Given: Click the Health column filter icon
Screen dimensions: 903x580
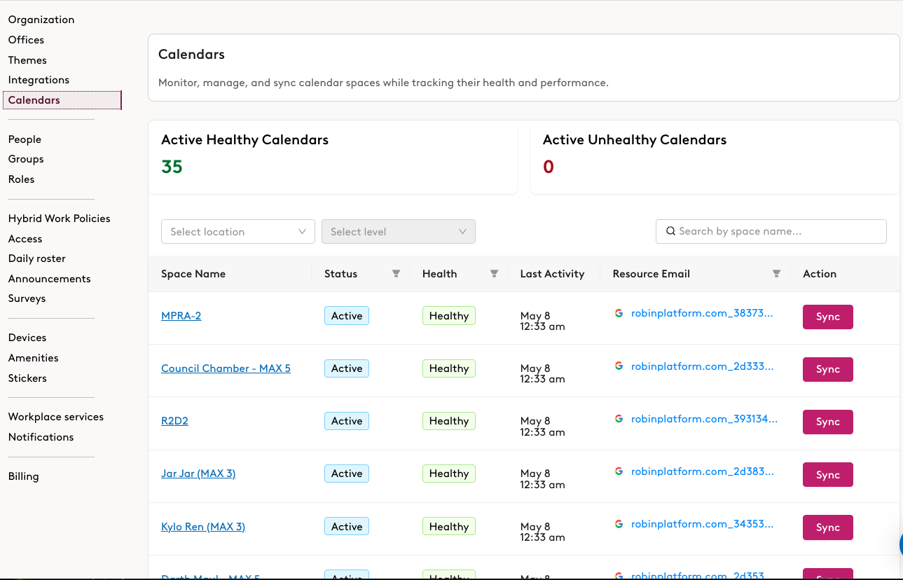Looking at the screenshot, I should [x=494, y=274].
